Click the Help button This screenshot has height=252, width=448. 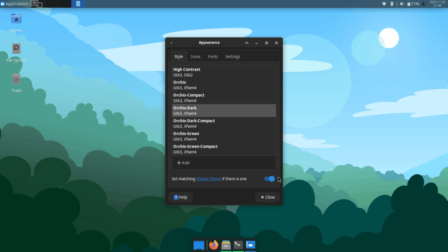[181, 197]
